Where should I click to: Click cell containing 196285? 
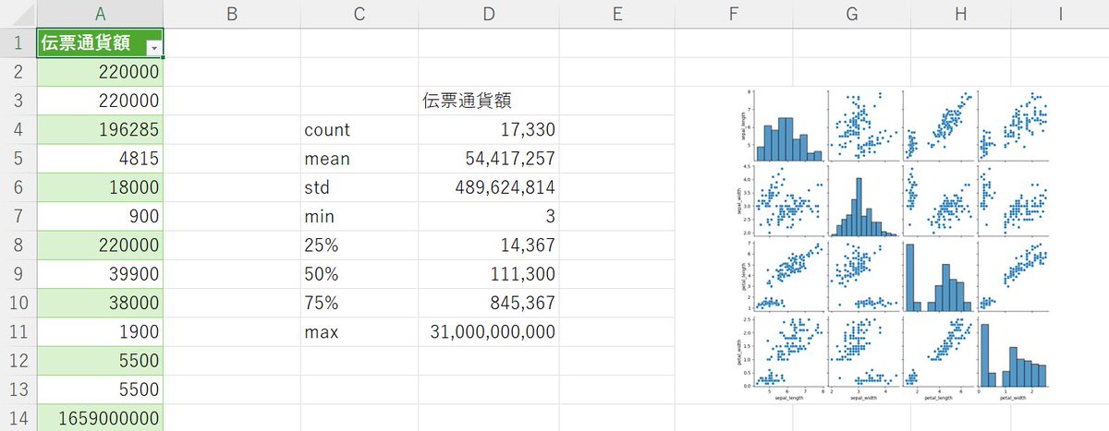coord(101,129)
